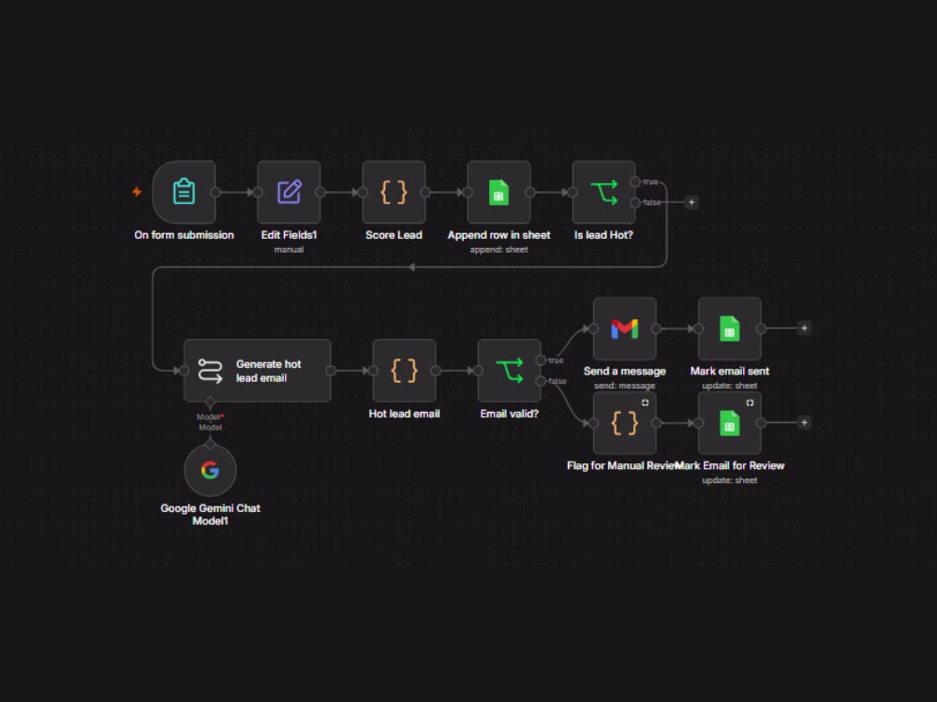Click the "send: message" subtitle
This screenshot has height=702, width=937.
(x=624, y=386)
